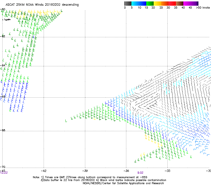The width and height of the screenshot is (211, 185).
Task: Click the '>50 knots' legend label
Action: [x=203, y=8]
